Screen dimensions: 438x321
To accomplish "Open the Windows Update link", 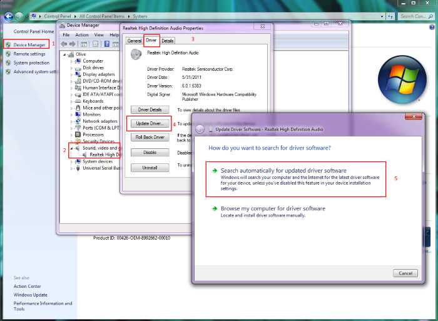I will pyautogui.click(x=31, y=295).
